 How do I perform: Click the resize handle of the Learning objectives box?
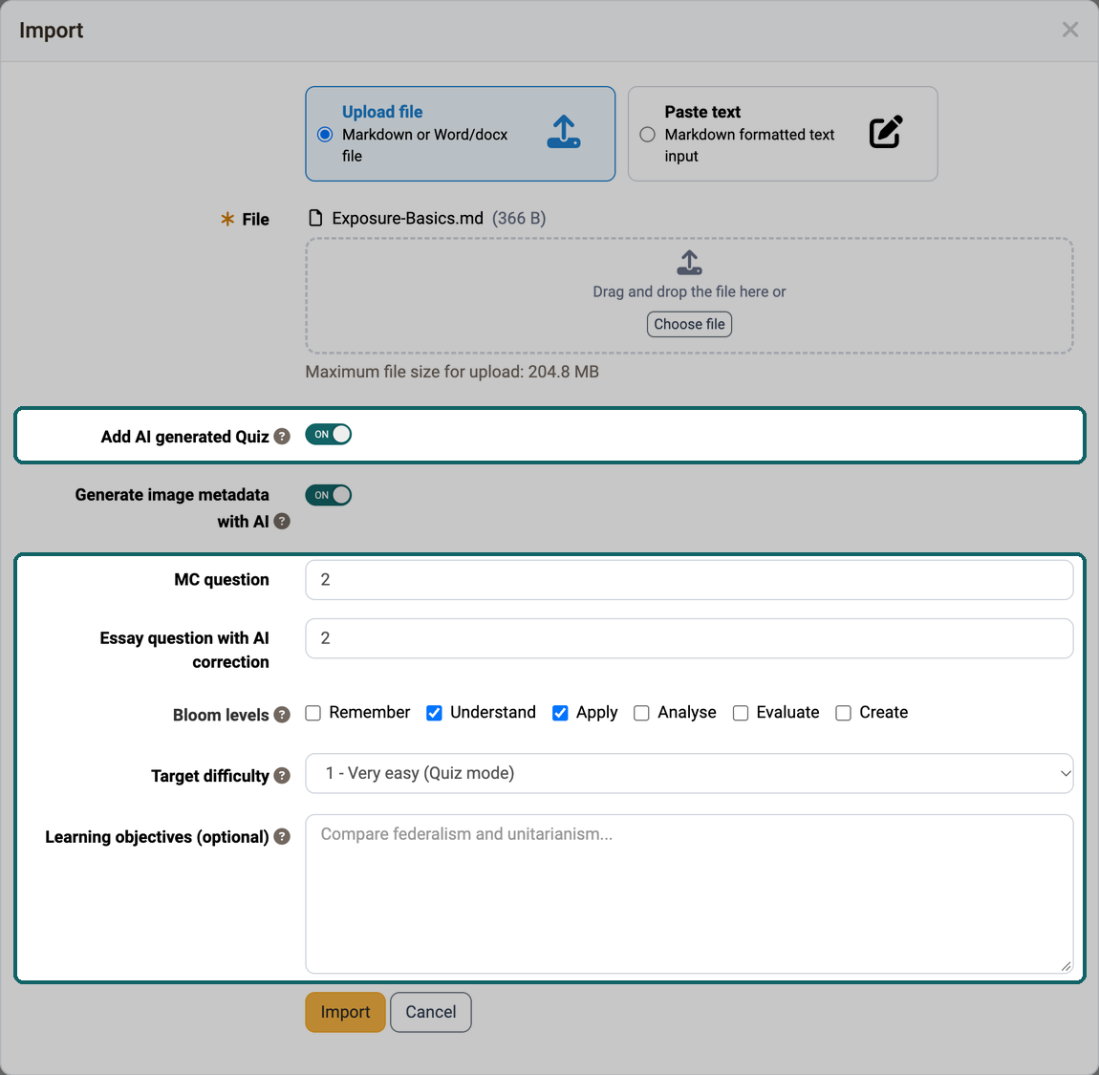click(x=1066, y=966)
